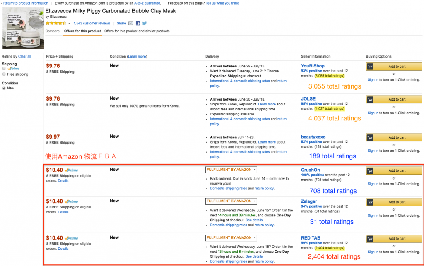Click Sign in for CrushOn 1-Click
The width and height of the screenshot is (424, 266).
[x=373, y=184]
